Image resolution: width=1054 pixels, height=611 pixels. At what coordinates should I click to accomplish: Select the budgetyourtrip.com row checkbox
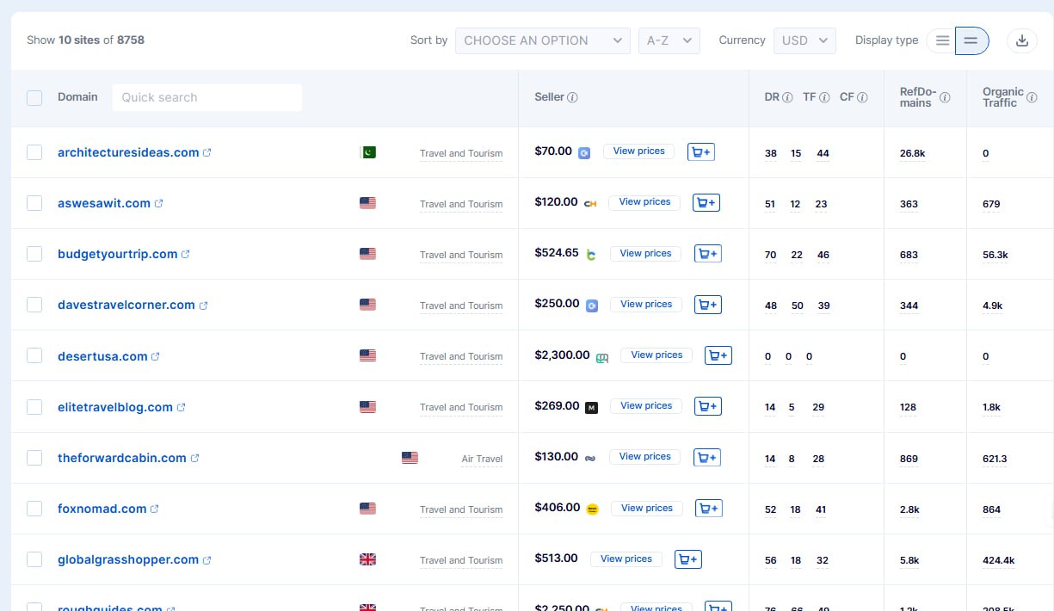pyautogui.click(x=34, y=254)
